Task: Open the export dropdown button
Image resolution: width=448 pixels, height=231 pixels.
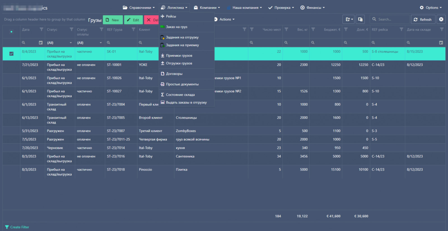Action: pos(349,19)
